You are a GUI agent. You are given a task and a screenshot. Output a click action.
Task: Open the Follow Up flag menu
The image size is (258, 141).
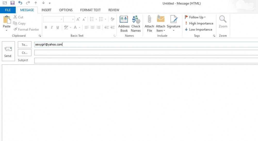click(195, 17)
